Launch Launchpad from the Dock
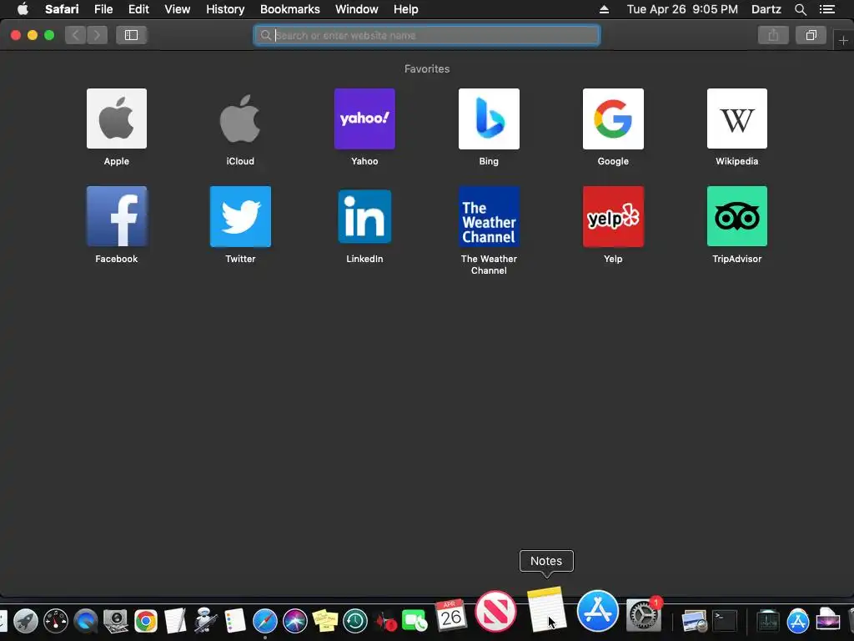This screenshot has height=641, width=854. point(26,620)
